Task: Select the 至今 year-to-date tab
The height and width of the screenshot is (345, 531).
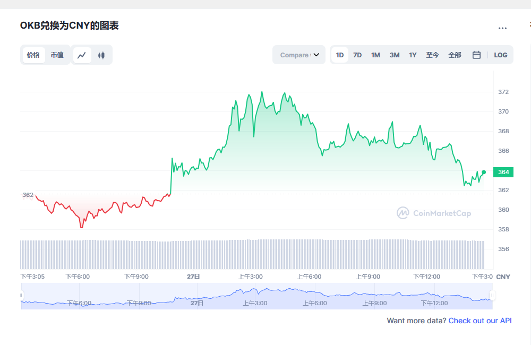Action: coord(432,55)
